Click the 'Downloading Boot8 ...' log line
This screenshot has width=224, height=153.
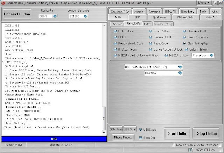coord(24,107)
